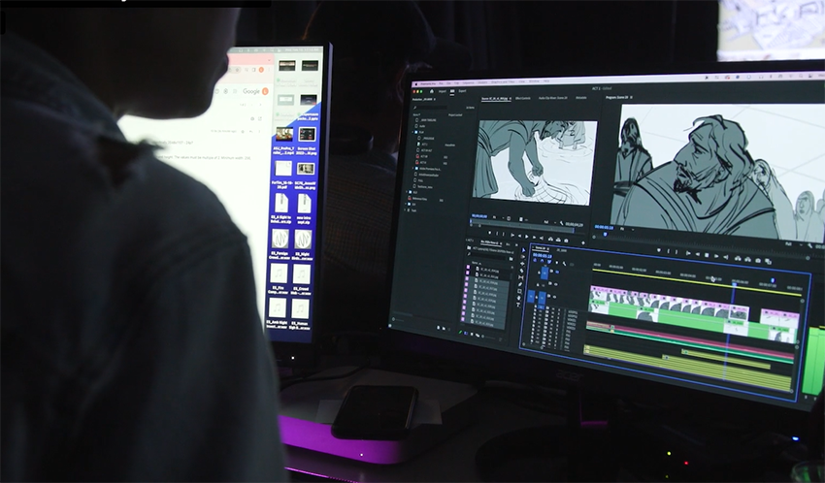Viewport: 825px width, 483px height.
Task: Select the Razor tool
Action: [x=521, y=271]
